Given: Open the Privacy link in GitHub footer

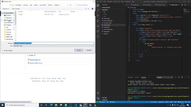Looking at the screenshot, I should tap(49, 78).
